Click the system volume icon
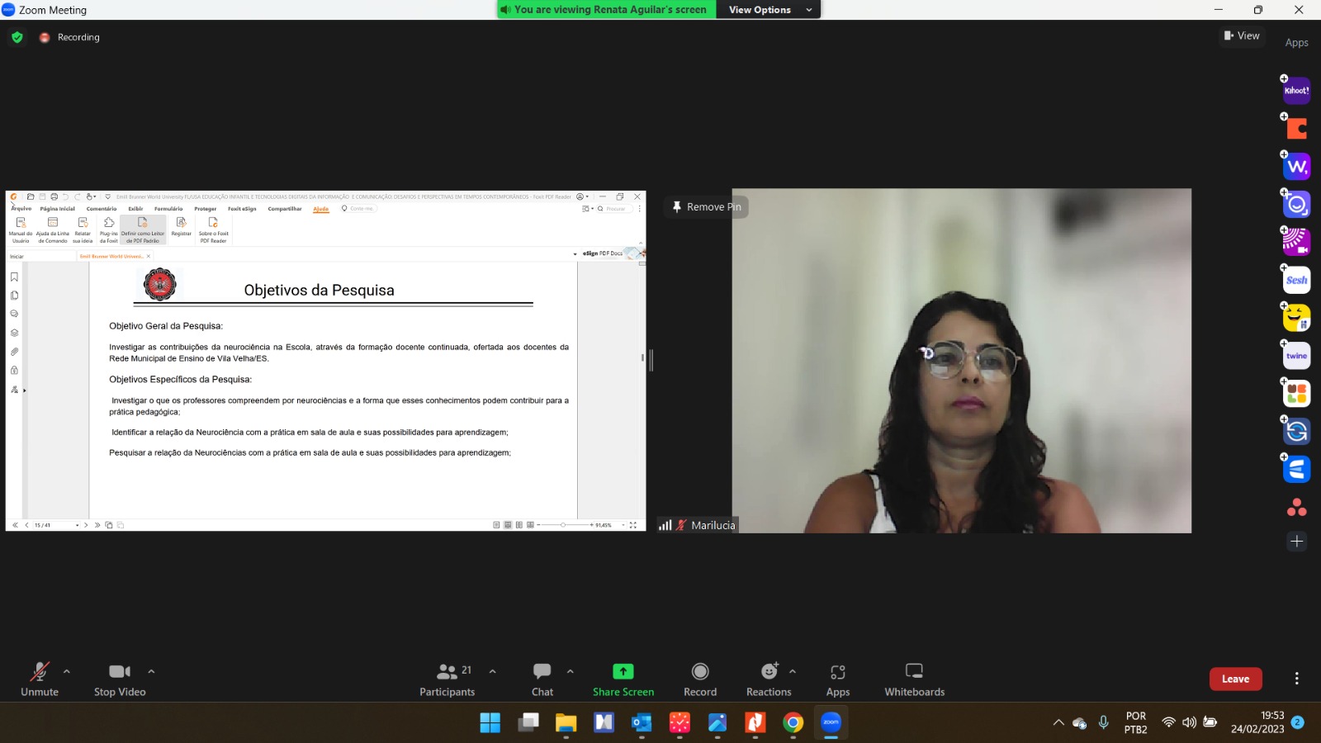Image resolution: width=1321 pixels, height=743 pixels. tap(1189, 722)
